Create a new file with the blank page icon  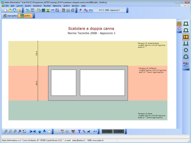(x=5, y=10)
